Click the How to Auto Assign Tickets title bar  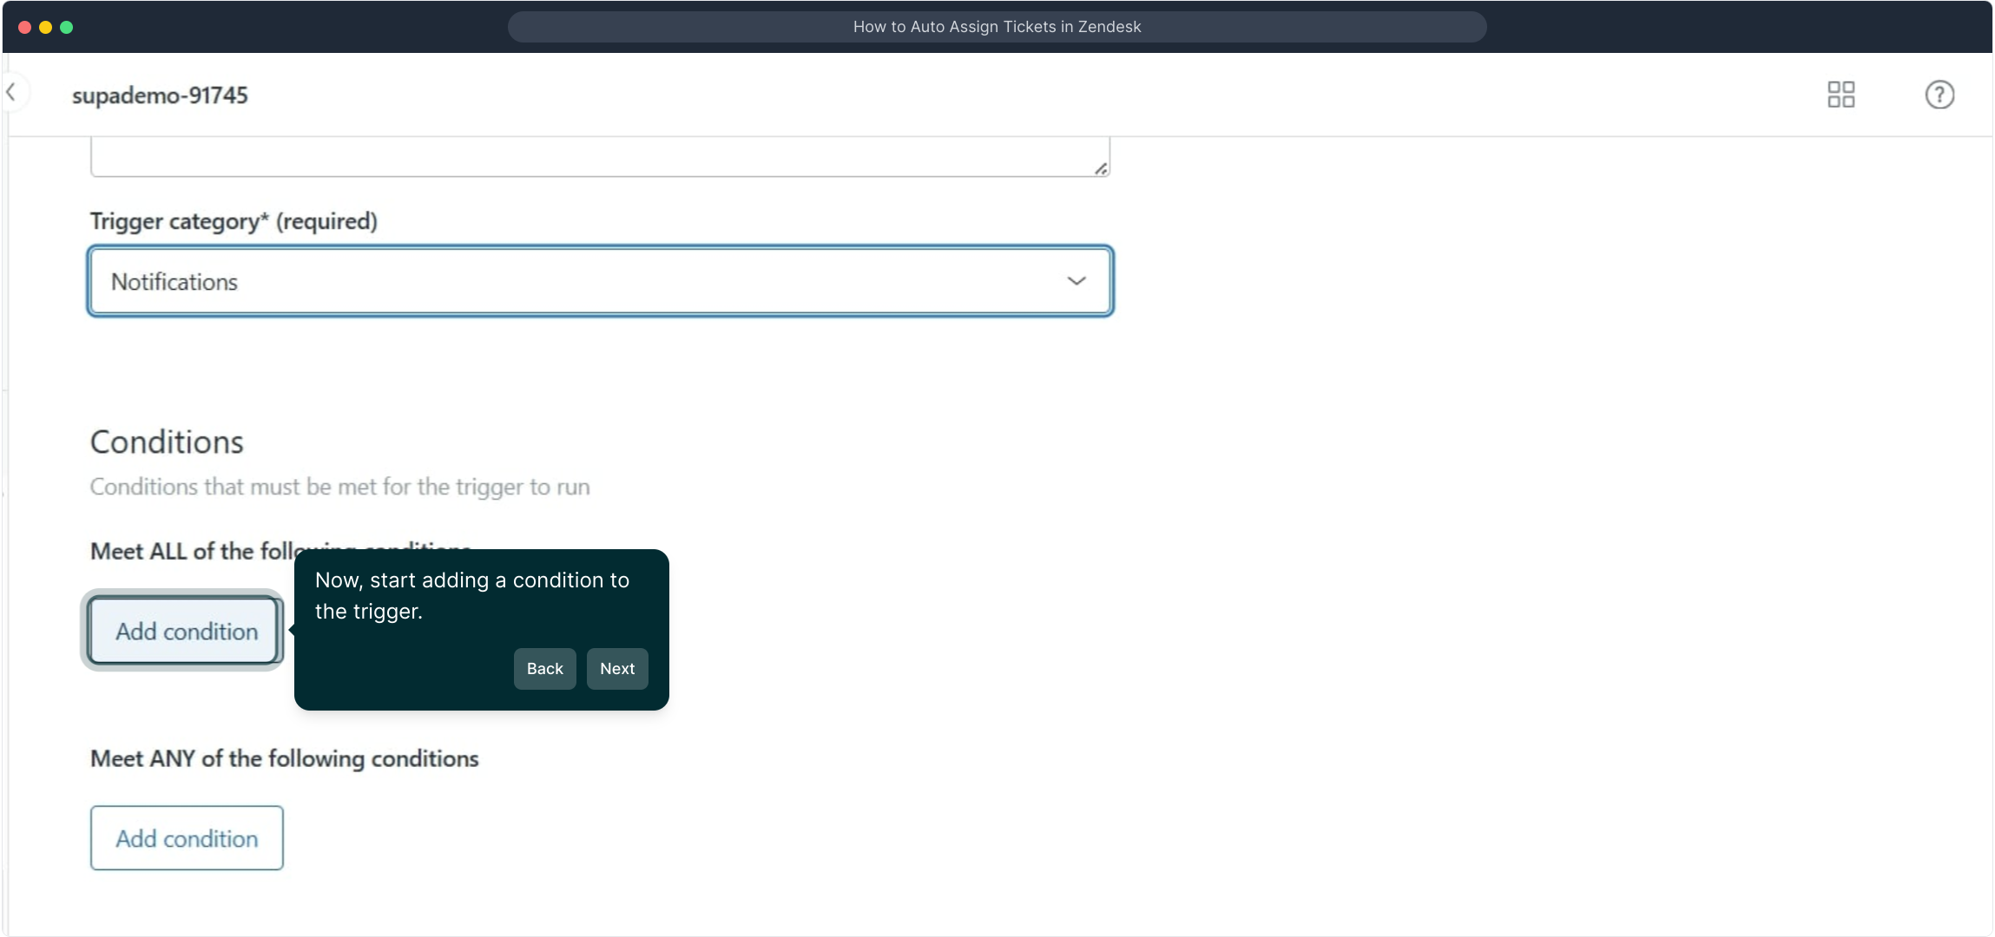pos(996,27)
